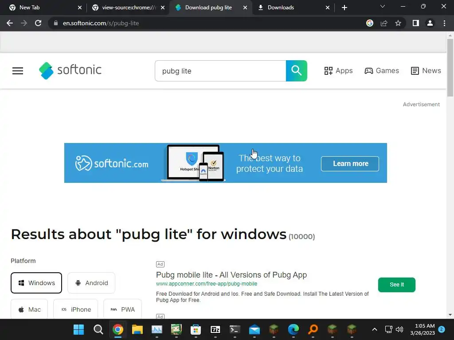Image resolution: width=454 pixels, height=340 pixels.
Task: Click the Google icon in address bar
Action: point(370,23)
